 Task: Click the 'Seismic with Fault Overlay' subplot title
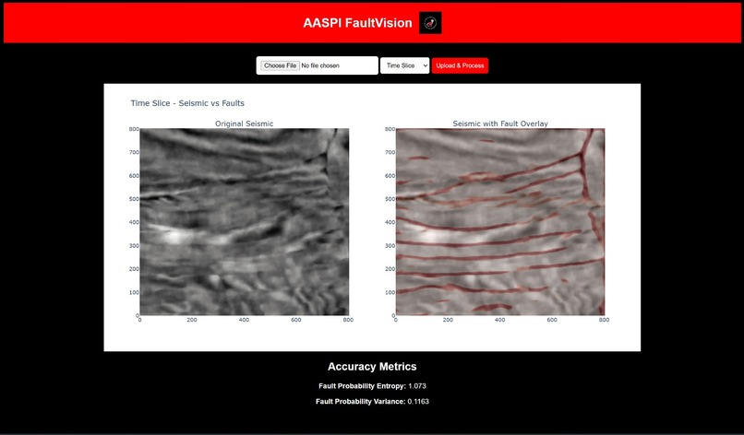point(500,123)
